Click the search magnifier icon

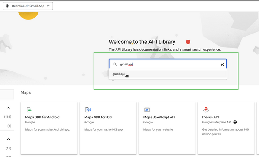click(115, 64)
